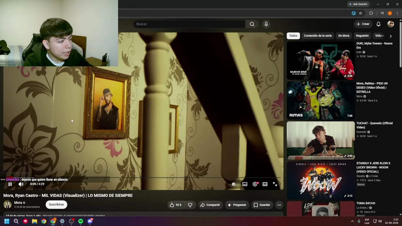The height and width of the screenshot is (226, 402).
Task: Open DUKI, Myke Towers - Nueva Era title
Action: point(374,46)
